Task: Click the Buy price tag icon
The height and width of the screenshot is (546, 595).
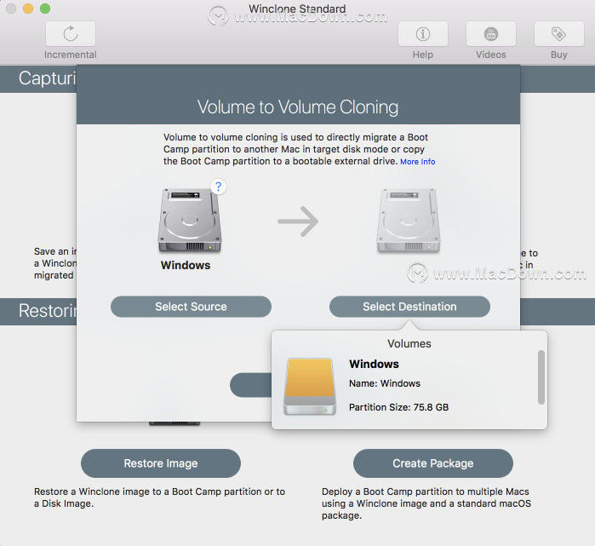Action: (558, 34)
